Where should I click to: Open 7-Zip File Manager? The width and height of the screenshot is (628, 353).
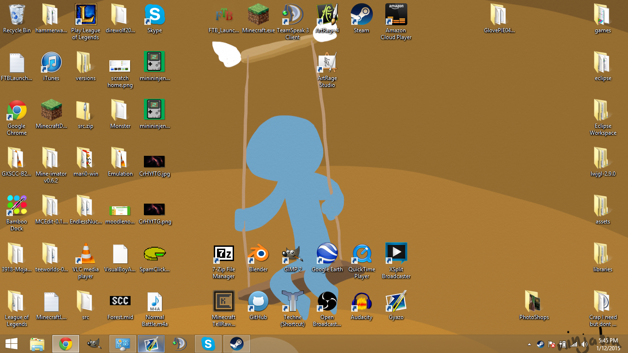click(223, 254)
